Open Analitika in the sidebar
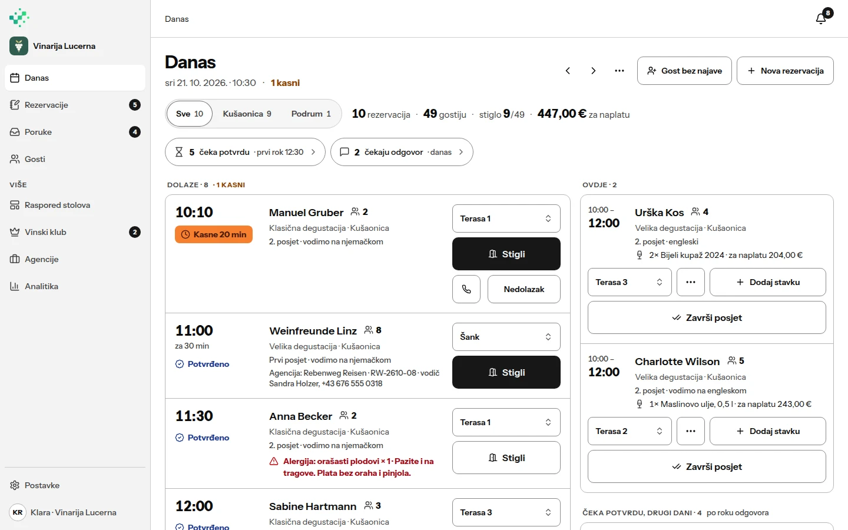The image size is (848, 530). [x=75, y=286]
